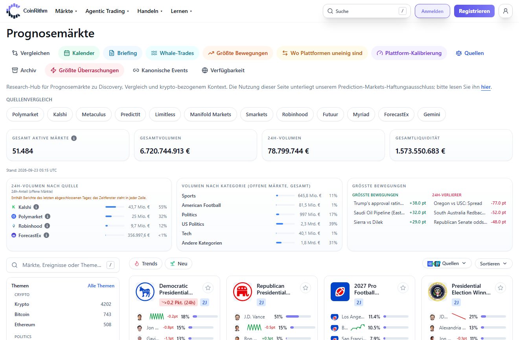This screenshot has height=340, width=519.
Task: Filter markets by Trends
Action: 145,263
